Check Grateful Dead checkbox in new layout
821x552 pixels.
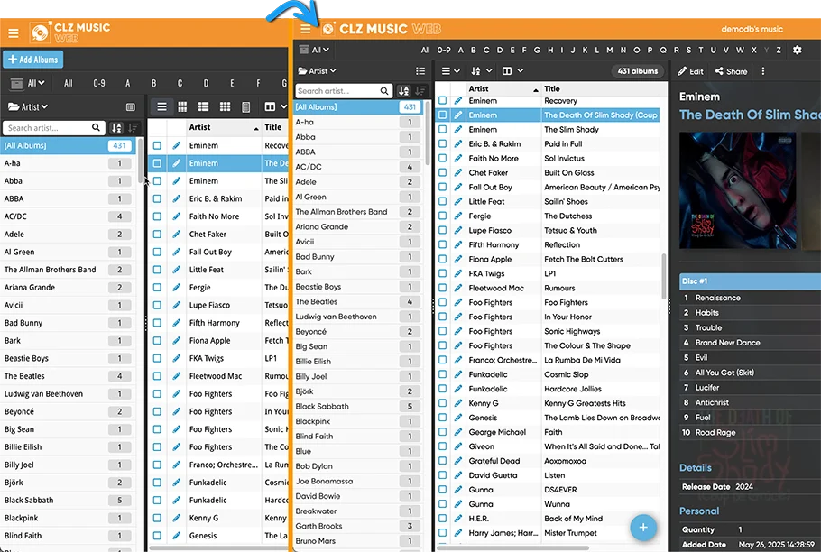tap(442, 460)
